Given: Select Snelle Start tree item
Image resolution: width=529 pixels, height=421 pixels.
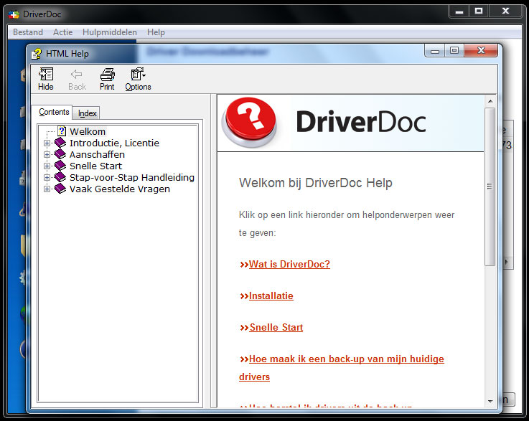Looking at the screenshot, I should 95,166.
